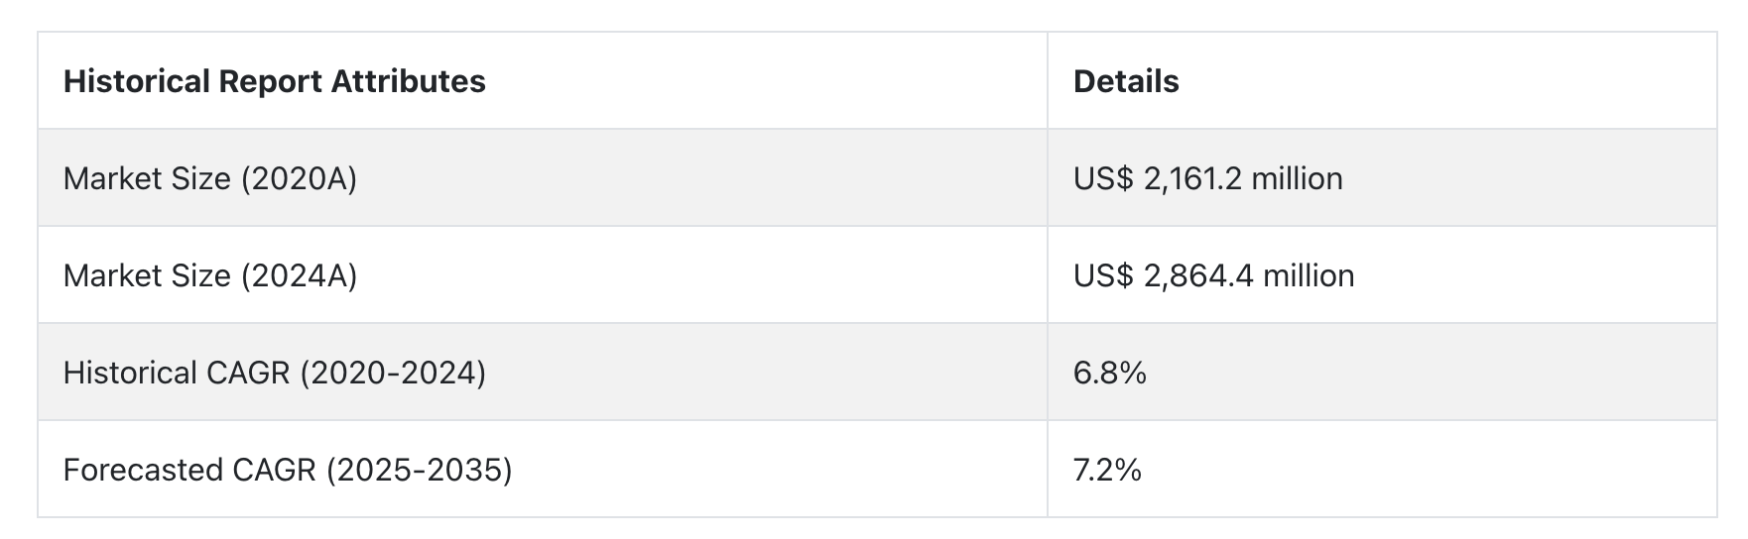The width and height of the screenshot is (1748, 539).
Task: Click the (2024A) year label text
Action: pyautogui.click(x=299, y=275)
